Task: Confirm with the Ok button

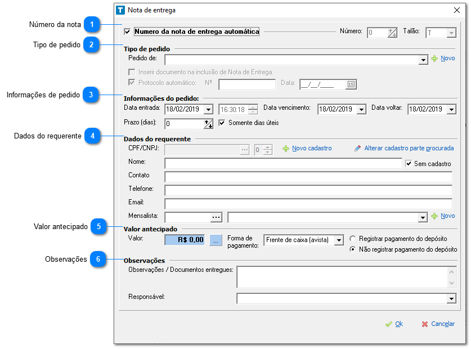Action: [394, 324]
